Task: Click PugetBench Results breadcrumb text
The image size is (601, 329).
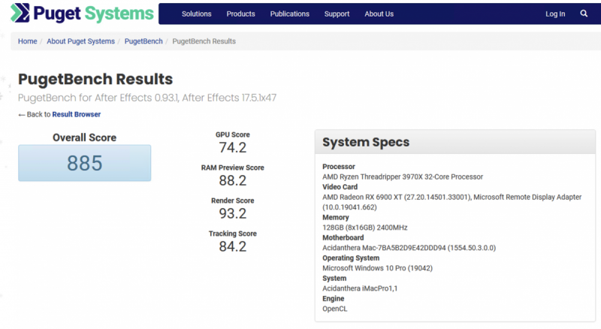Action: (x=204, y=41)
